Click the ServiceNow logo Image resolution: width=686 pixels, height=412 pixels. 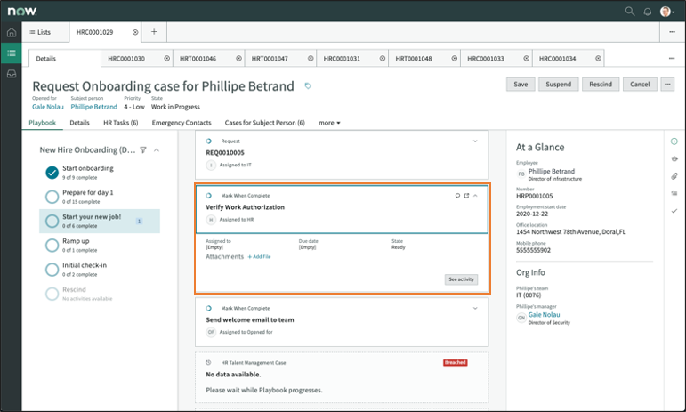point(22,12)
